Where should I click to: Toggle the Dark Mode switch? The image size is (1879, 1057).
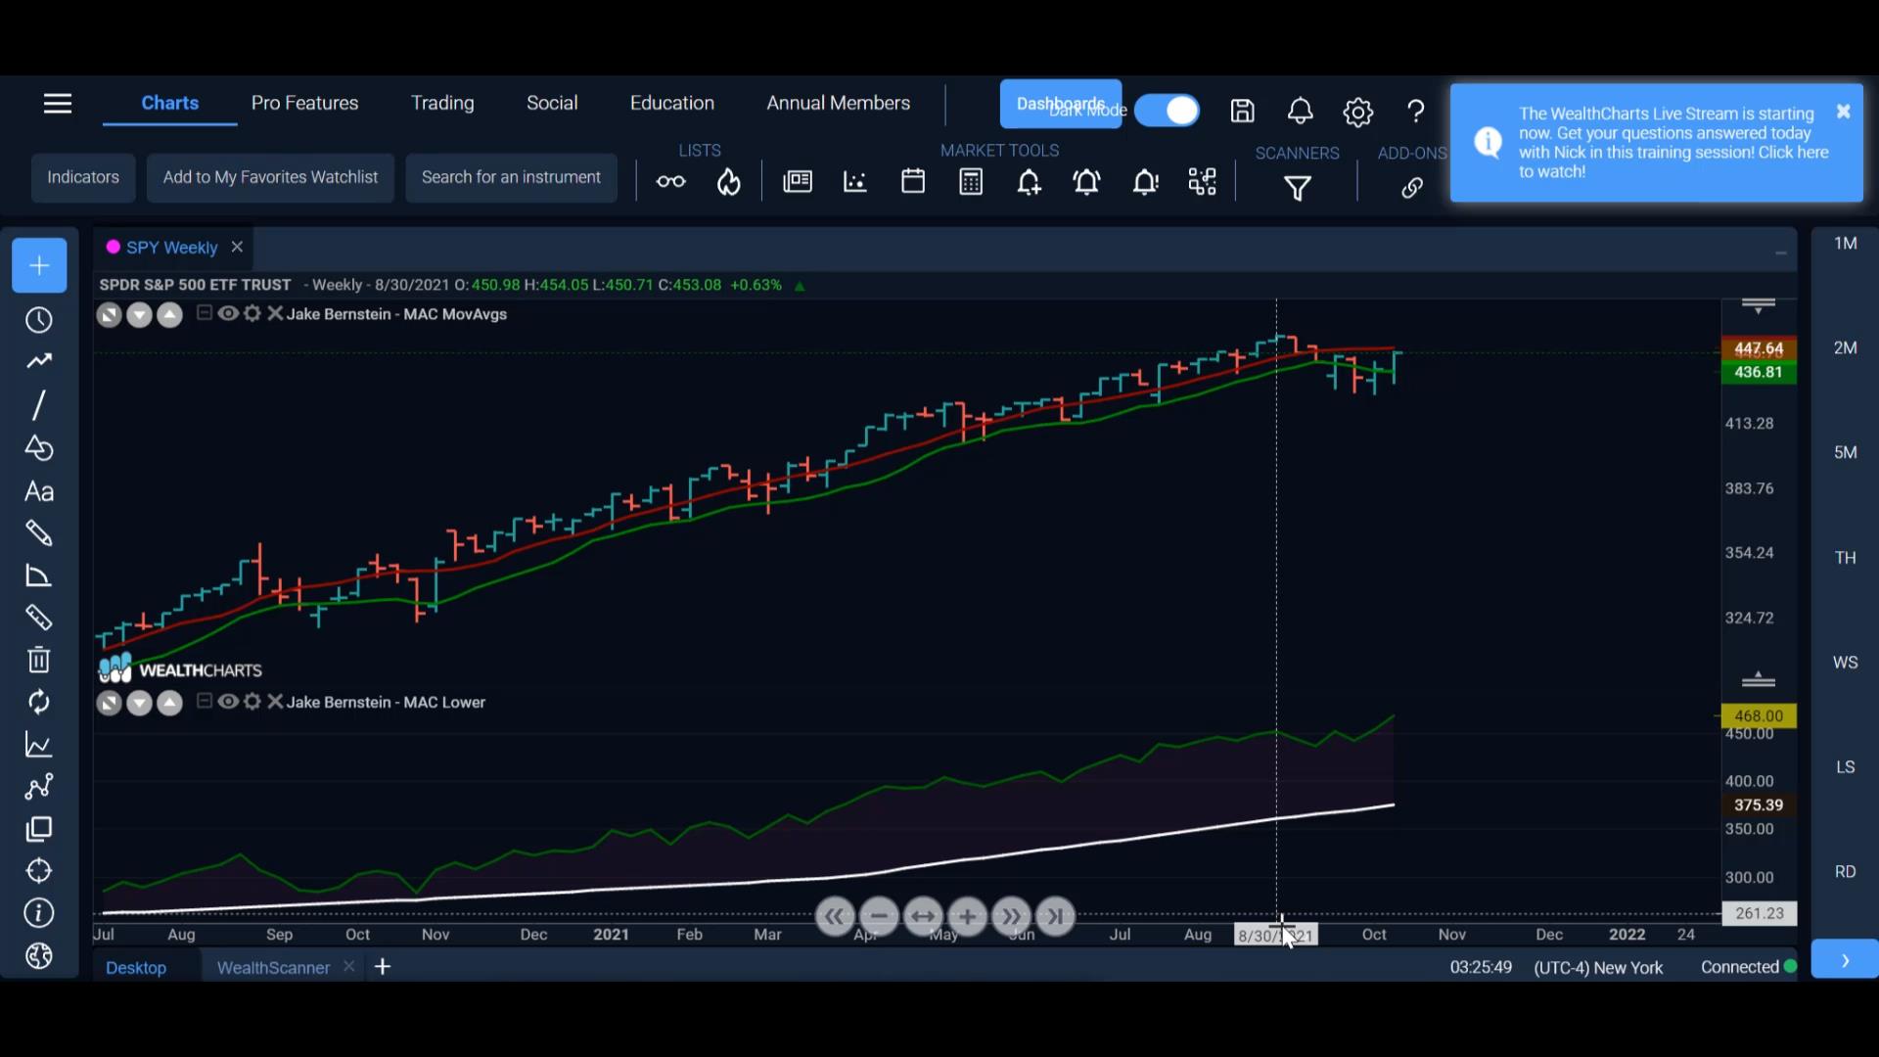point(1167,111)
